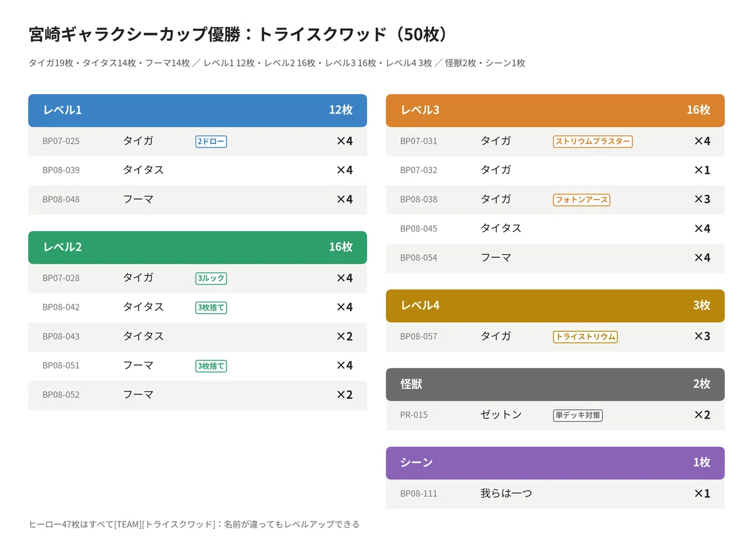Click card code BP08-111
Image resolution: width=753 pixels, height=546 pixels.
click(419, 493)
